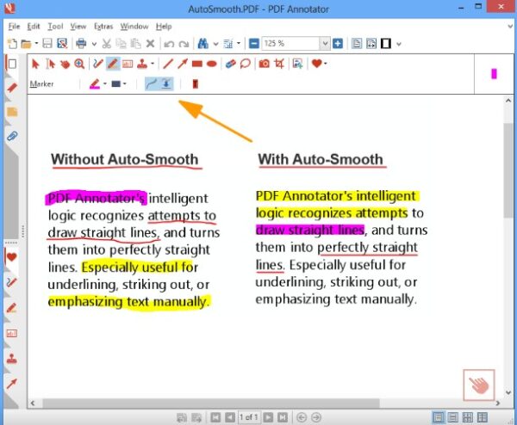Go to the last page
Screen dimensions: 517x425
click(x=283, y=417)
